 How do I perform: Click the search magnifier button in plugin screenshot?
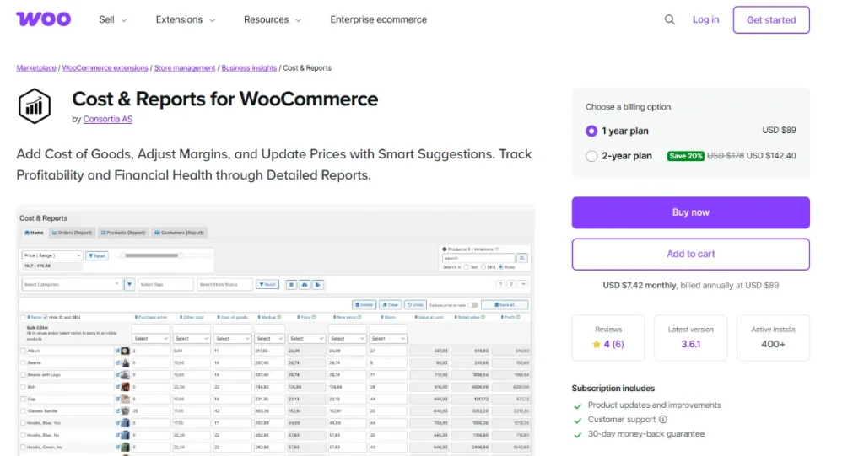coord(522,258)
